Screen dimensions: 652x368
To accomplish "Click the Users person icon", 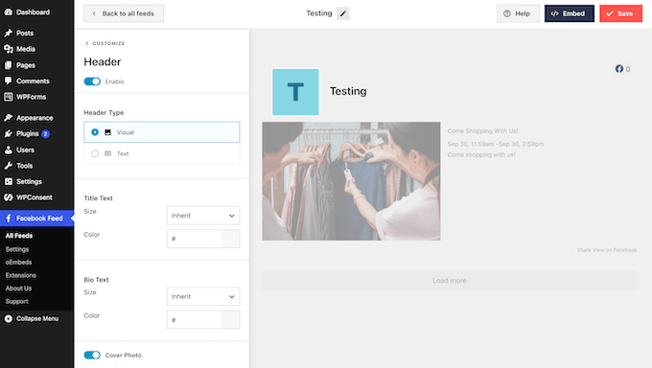I will pyautogui.click(x=9, y=149).
